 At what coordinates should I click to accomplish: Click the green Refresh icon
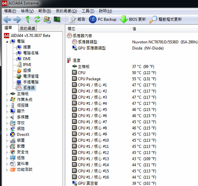37,20
